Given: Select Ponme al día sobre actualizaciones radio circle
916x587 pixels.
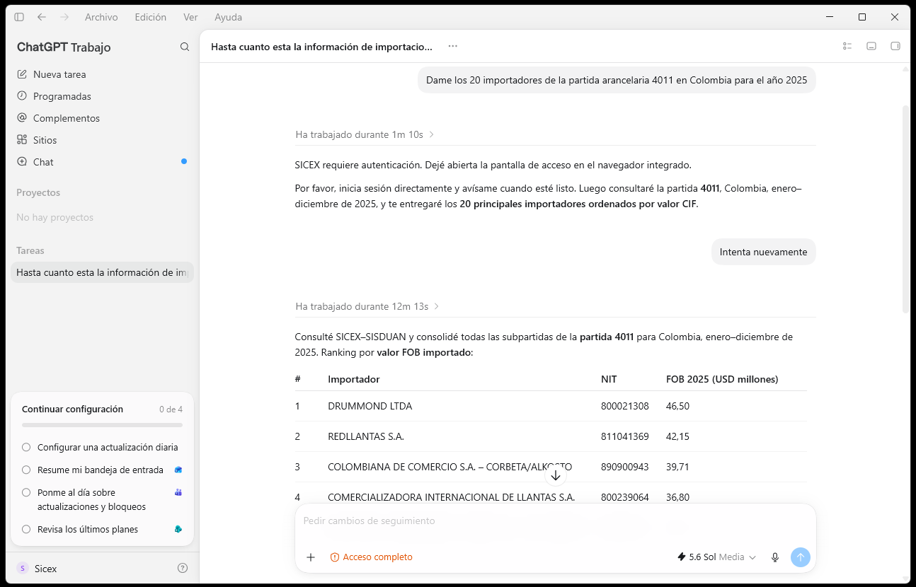Looking at the screenshot, I should coord(26,492).
